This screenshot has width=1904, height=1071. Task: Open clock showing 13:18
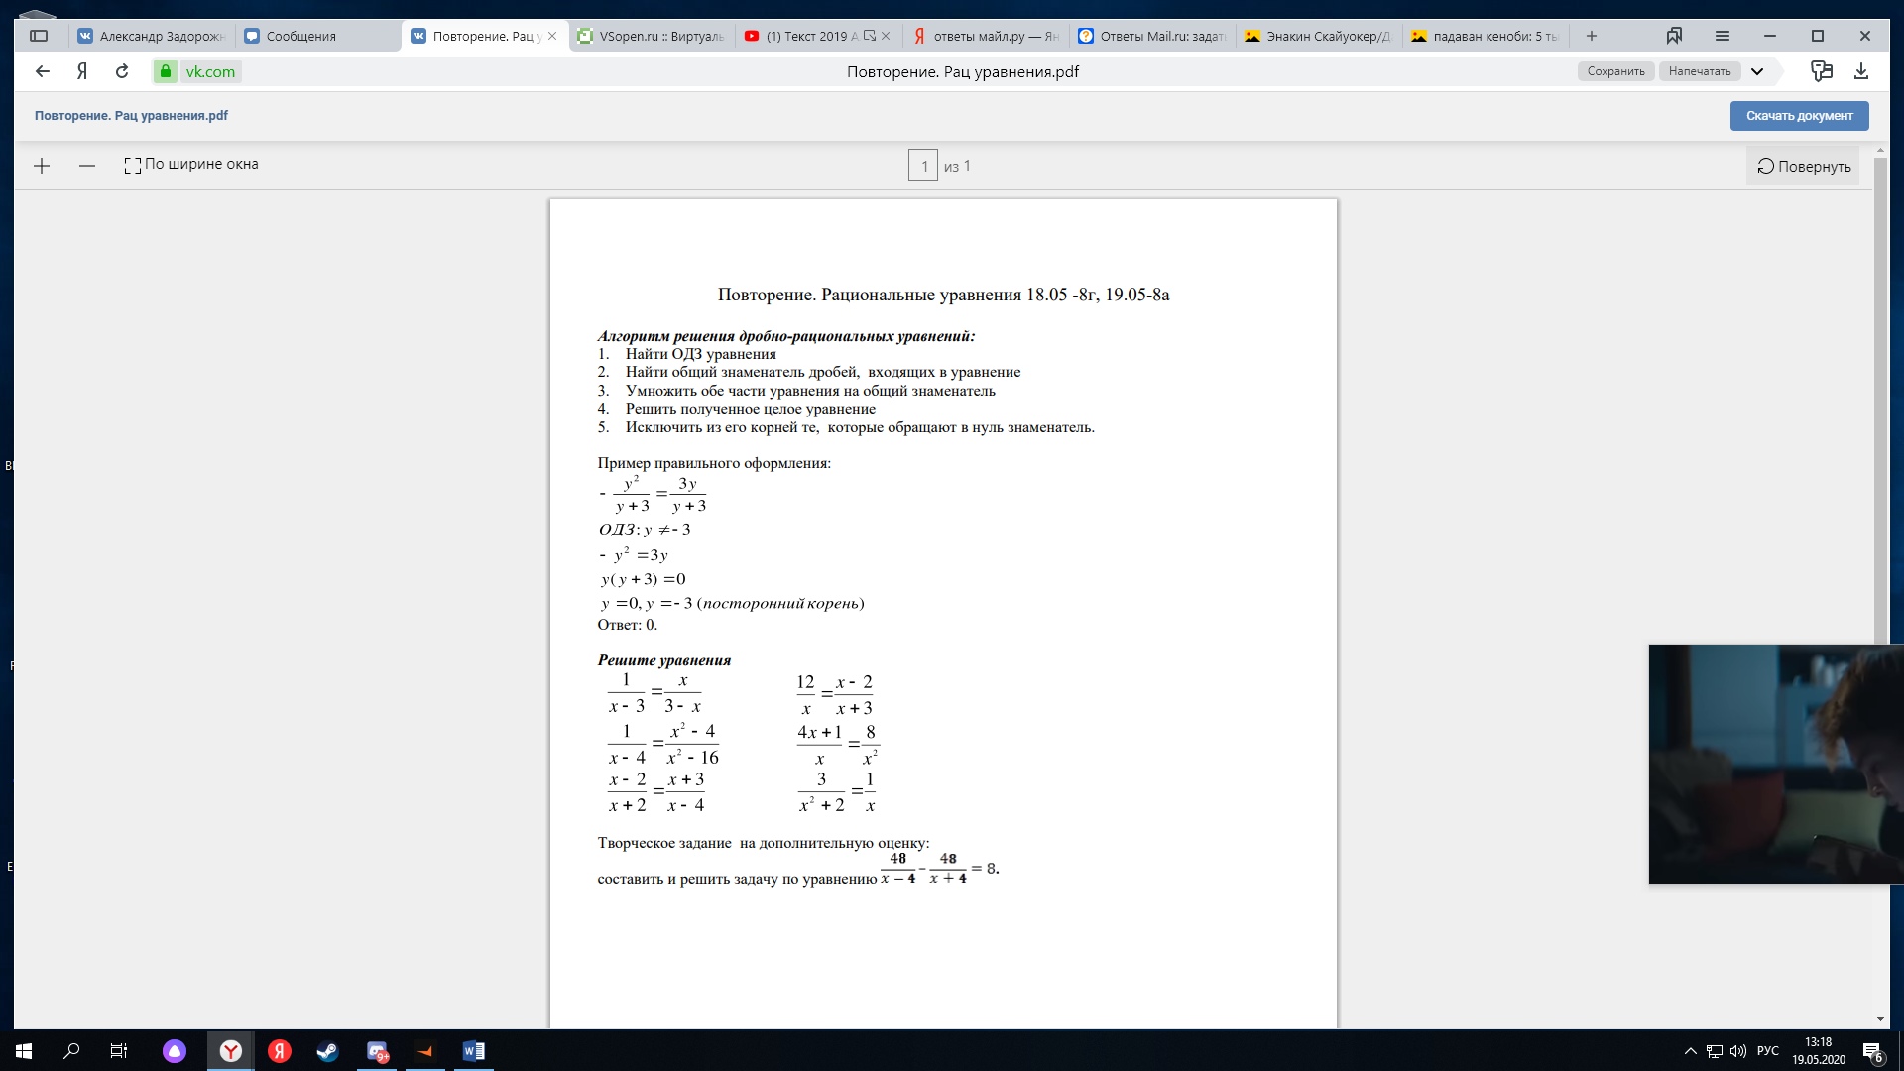1819,1051
